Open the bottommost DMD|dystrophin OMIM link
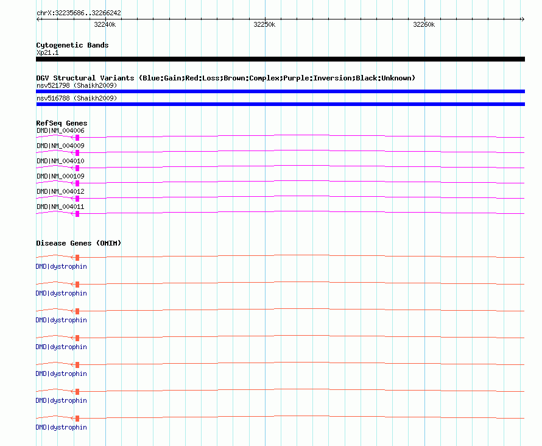The height and width of the screenshot is (446, 542). [61, 427]
